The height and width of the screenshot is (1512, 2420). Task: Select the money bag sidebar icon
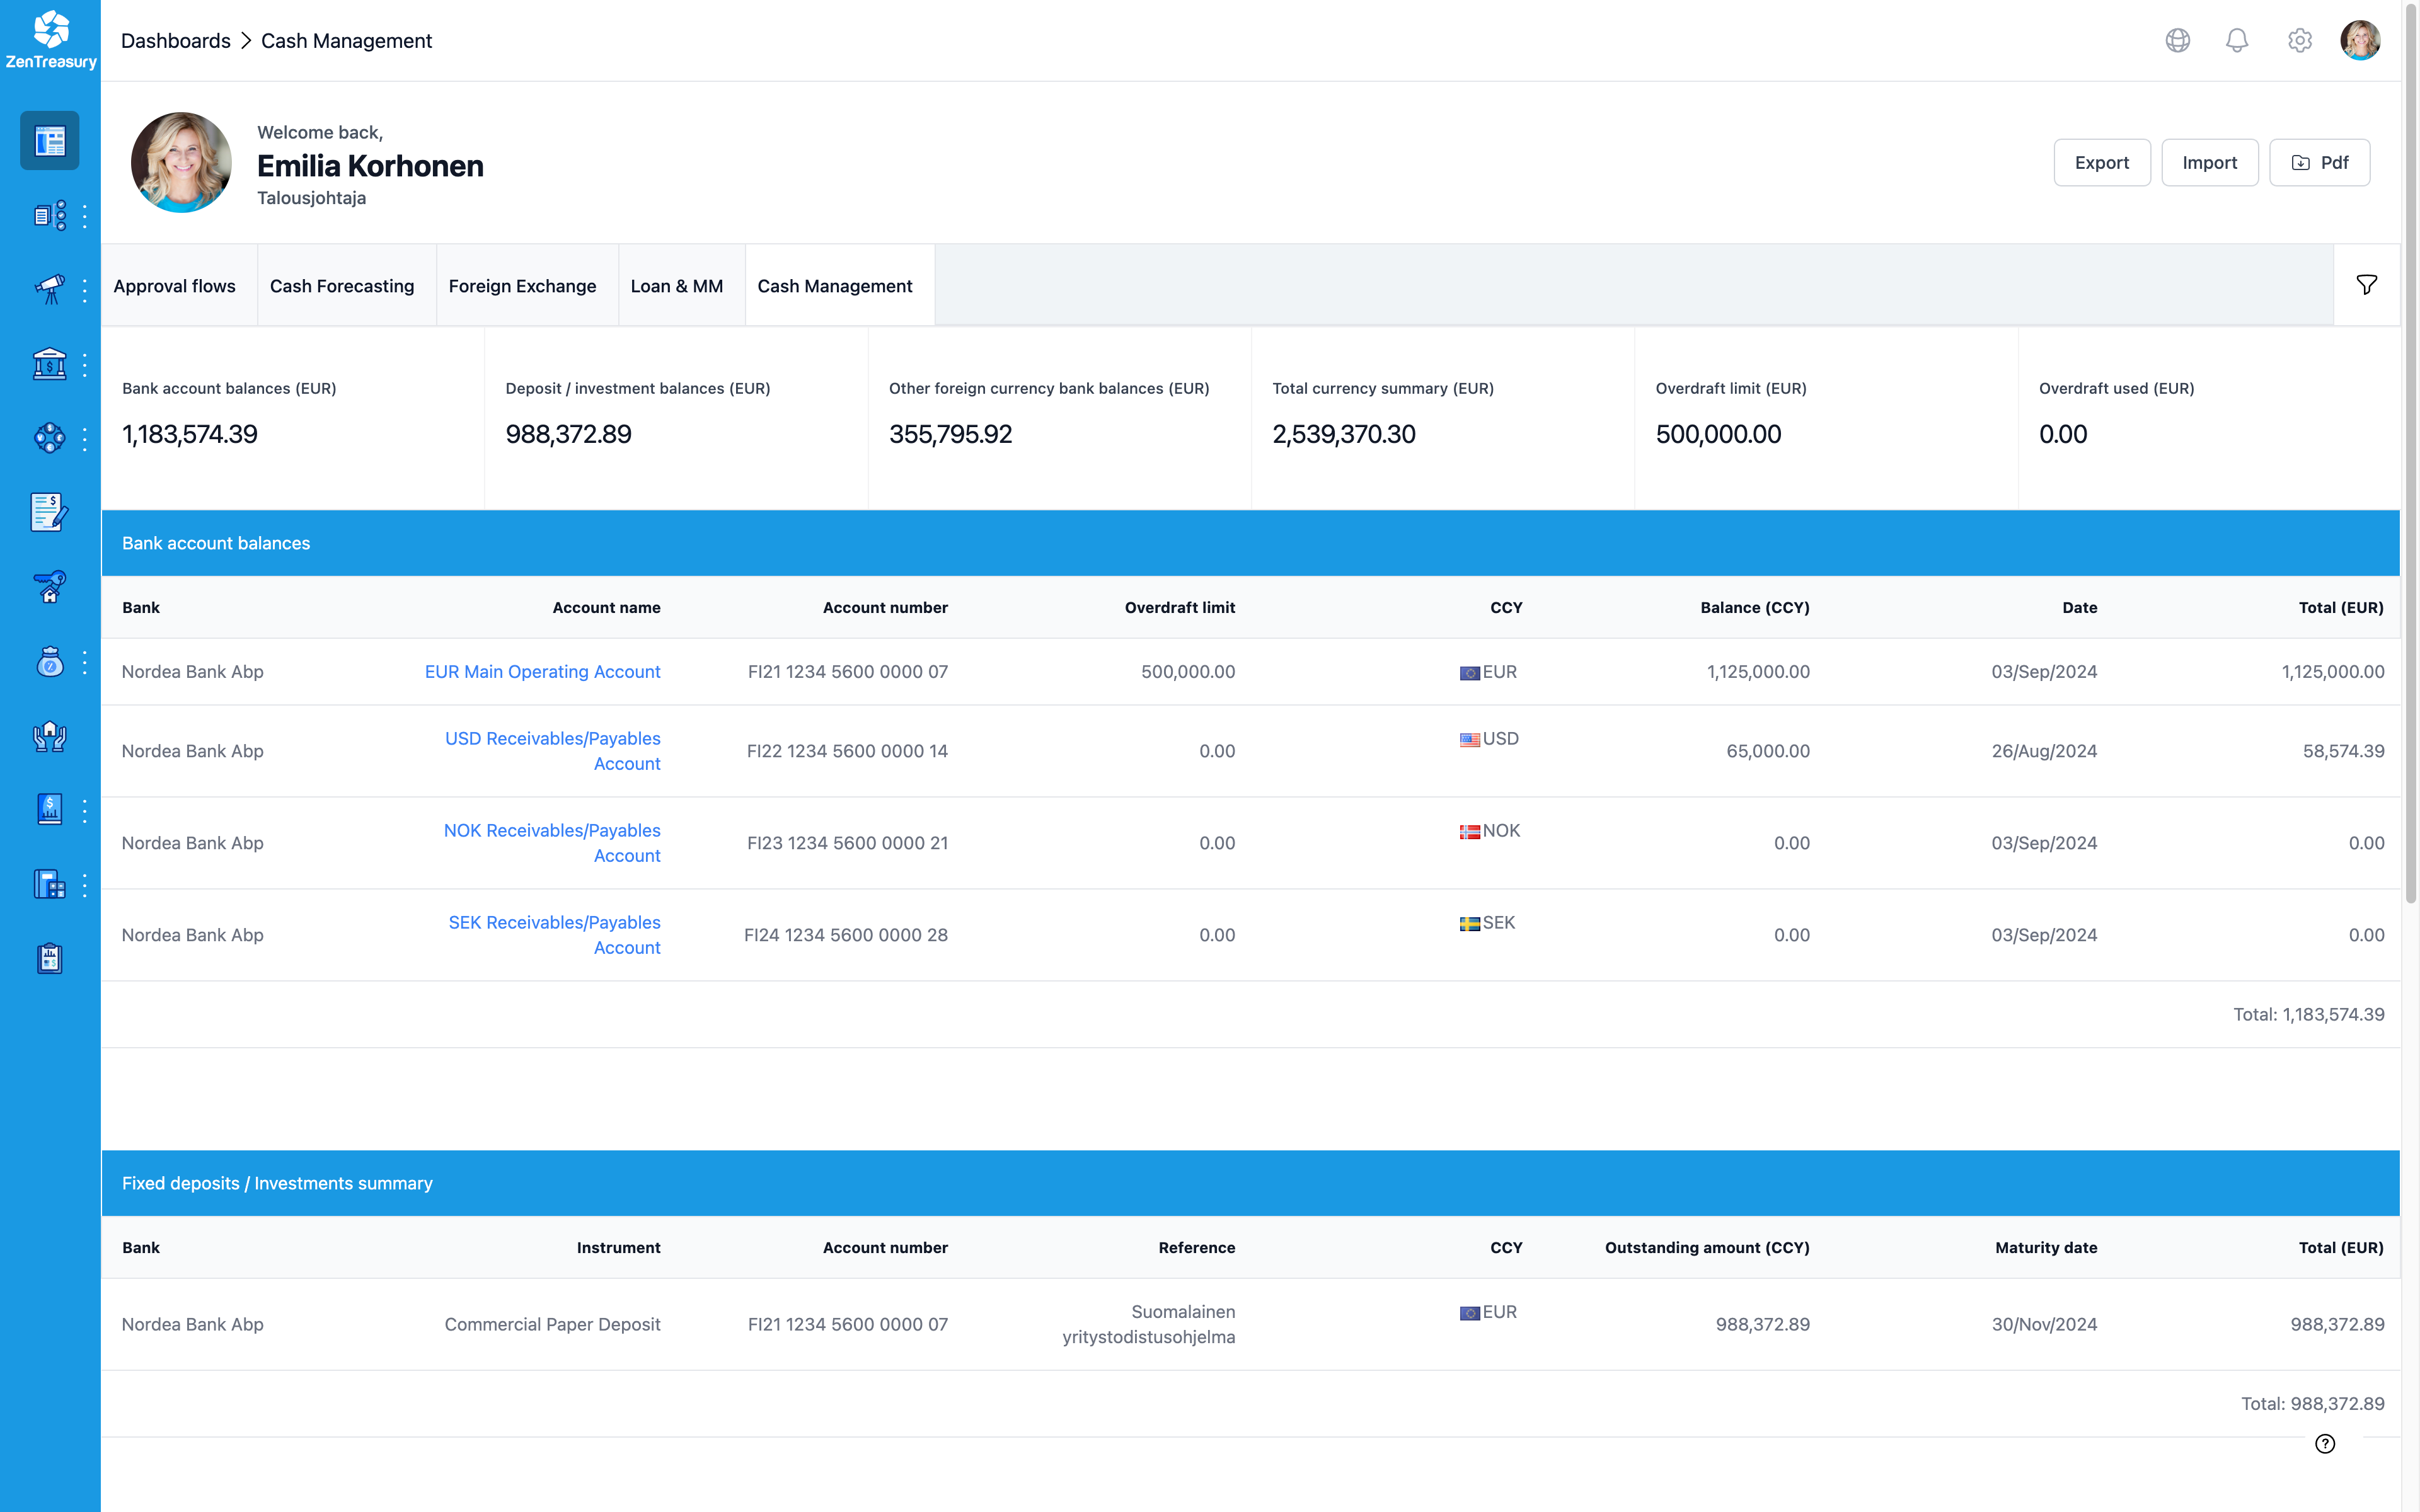(x=49, y=662)
